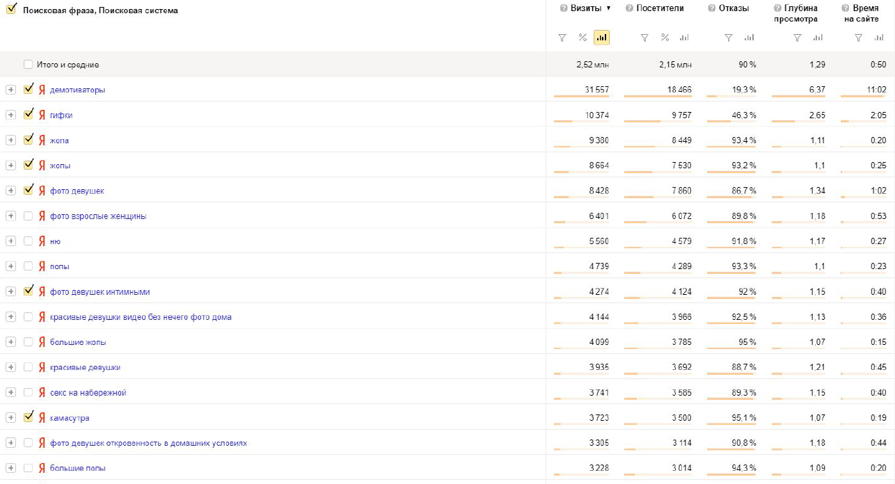Open help icon next to Отказы
Image resolution: width=895 pixels, height=484 pixels.
point(712,8)
